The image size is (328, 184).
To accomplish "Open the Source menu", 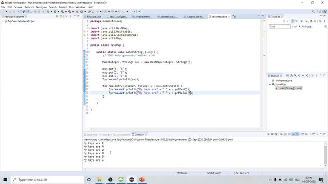I will point(18,7).
